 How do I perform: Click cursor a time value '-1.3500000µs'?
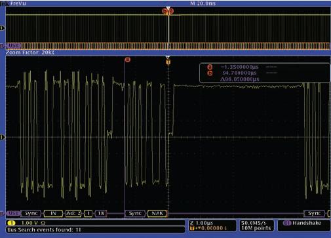click(x=240, y=67)
